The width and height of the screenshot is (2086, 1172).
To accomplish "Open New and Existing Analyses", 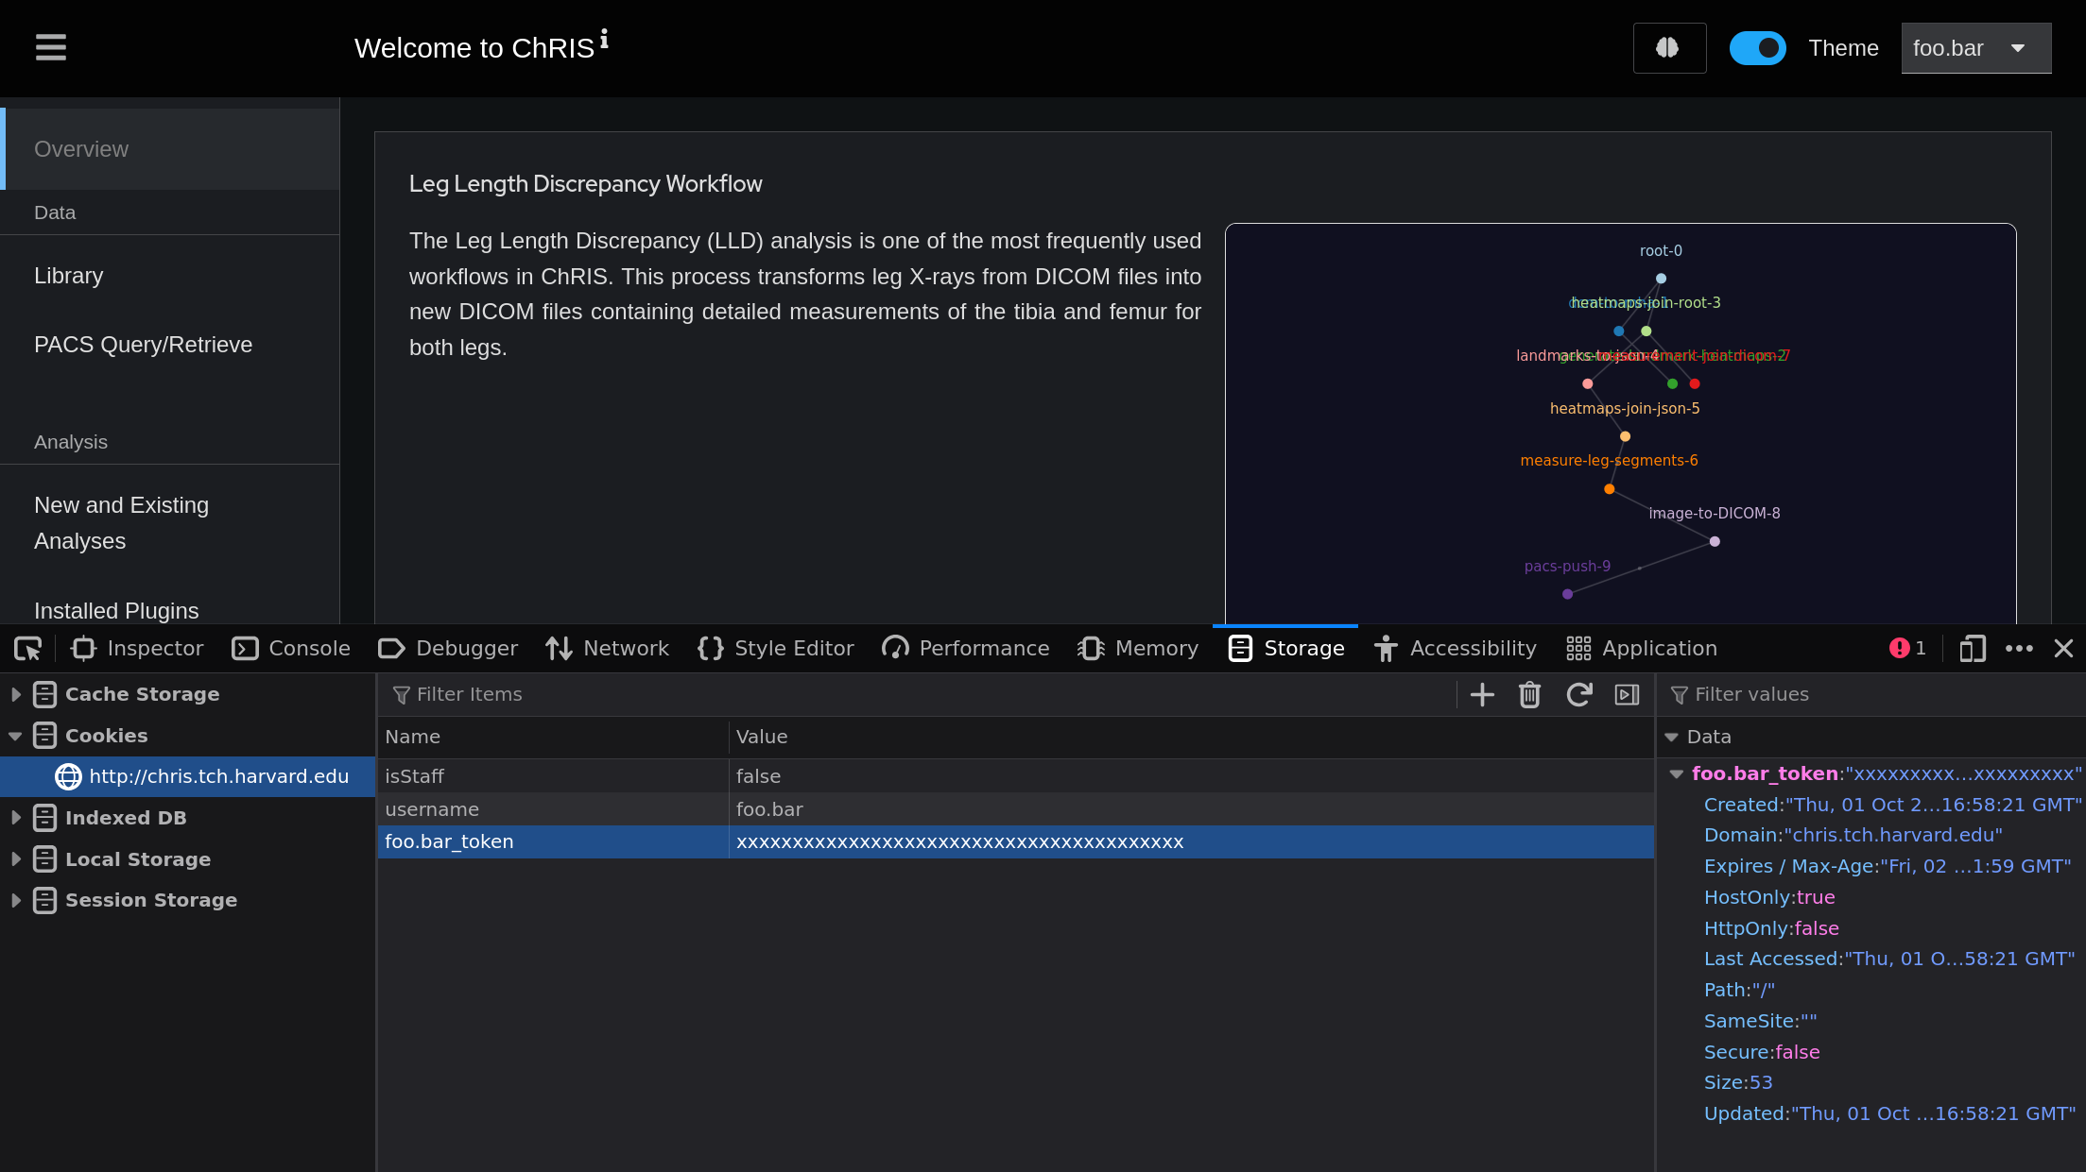I will (x=170, y=523).
